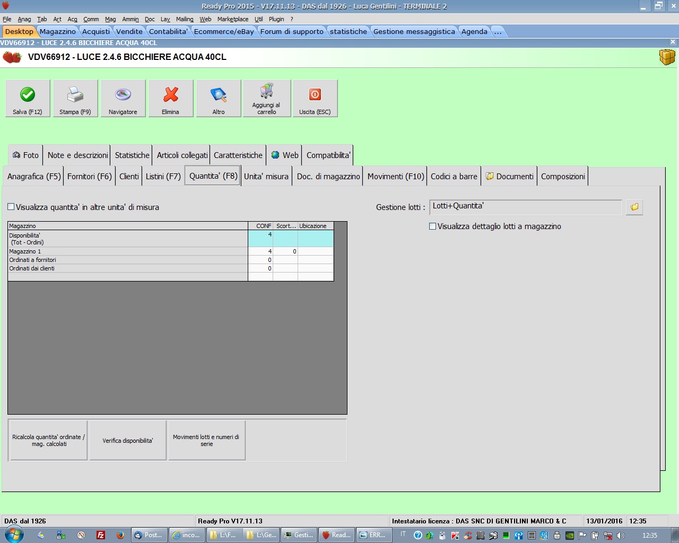Click the green checkmark Salva (F12) button
The height and width of the screenshot is (543, 679).
pyautogui.click(x=28, y=98)
